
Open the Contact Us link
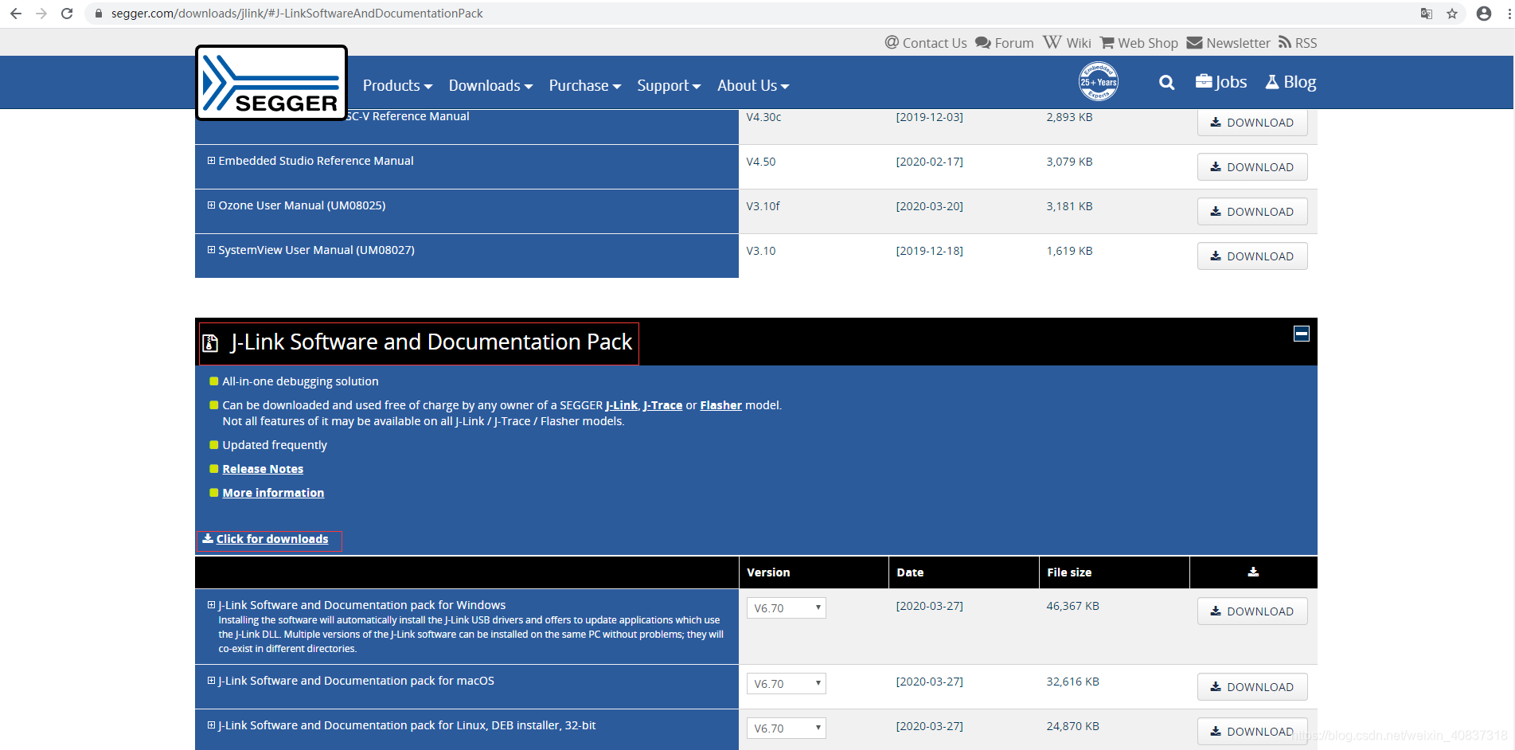[926, 43]
